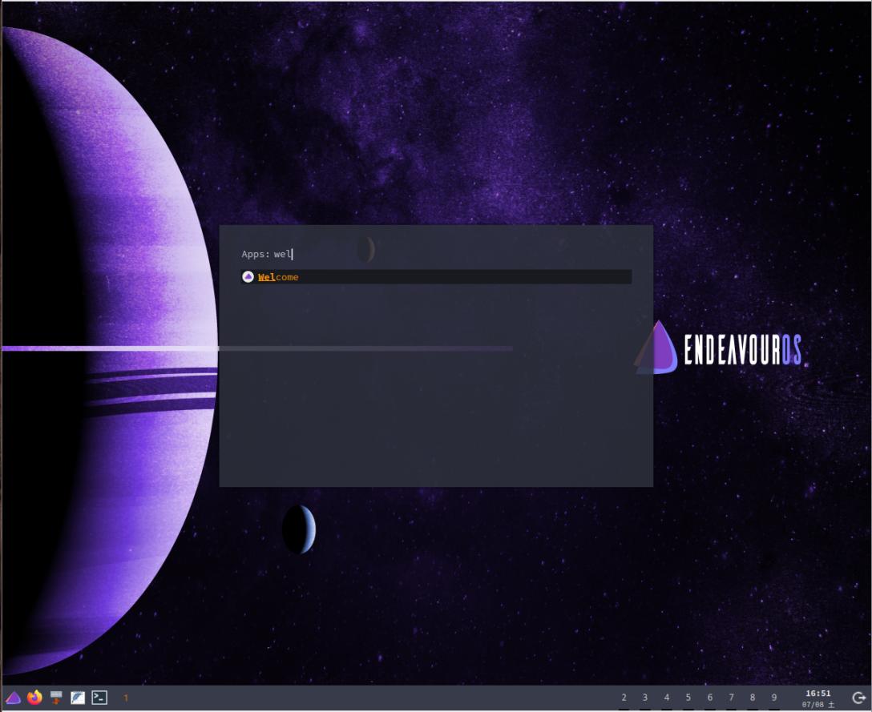Switch to workspace 3
The image size is (872, 712).
tap(645, 698)
